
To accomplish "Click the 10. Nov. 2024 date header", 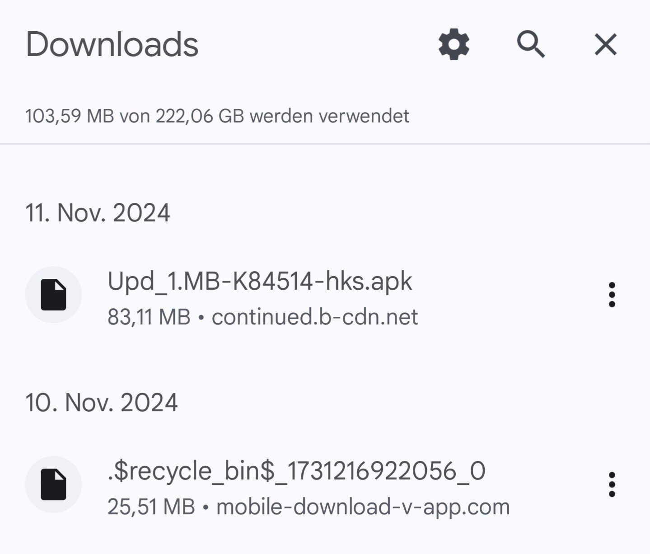I will coord(102,402).
